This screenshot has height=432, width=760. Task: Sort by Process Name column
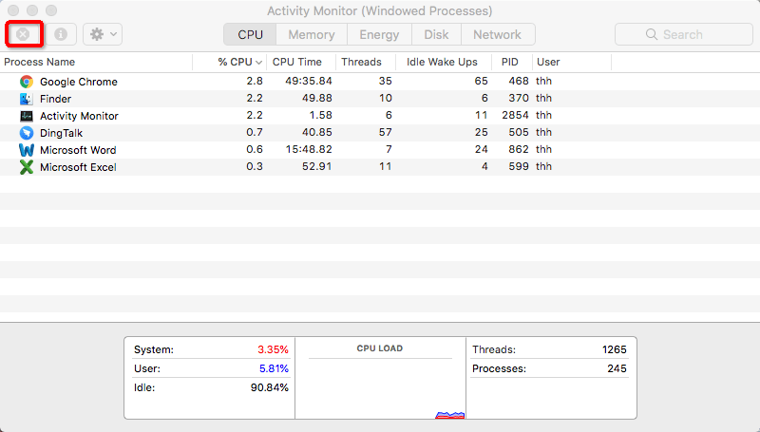point(97,62)
